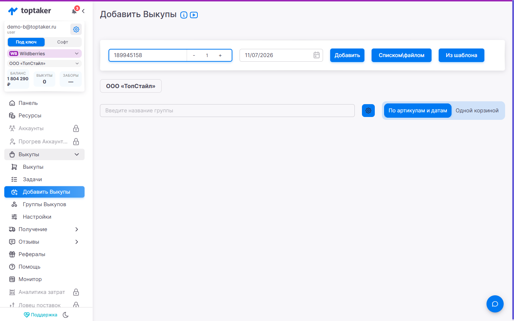514x321 pixels.
Task: Expand the Отзывы submenu chevron
Action: 77,242
